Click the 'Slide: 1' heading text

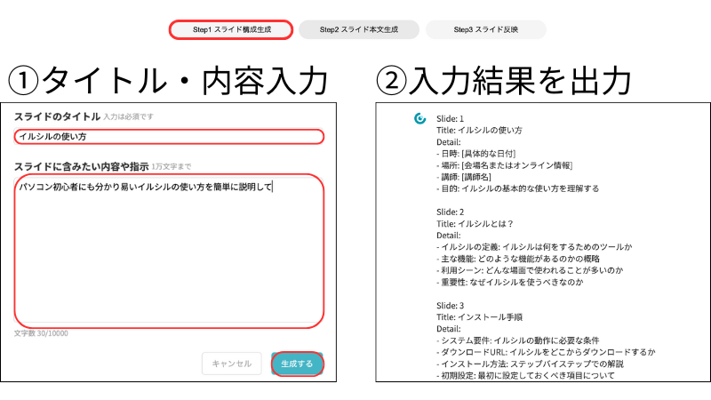tap(450, 119)
